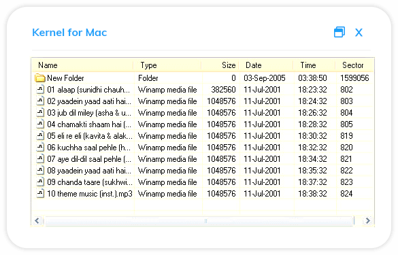Click the restore window icon
Viewport: 398px width, 255px height.
[339, 32]
